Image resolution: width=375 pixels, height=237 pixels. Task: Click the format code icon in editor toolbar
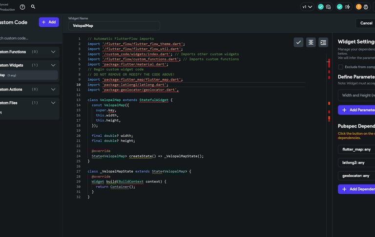[x=311, y=42]
